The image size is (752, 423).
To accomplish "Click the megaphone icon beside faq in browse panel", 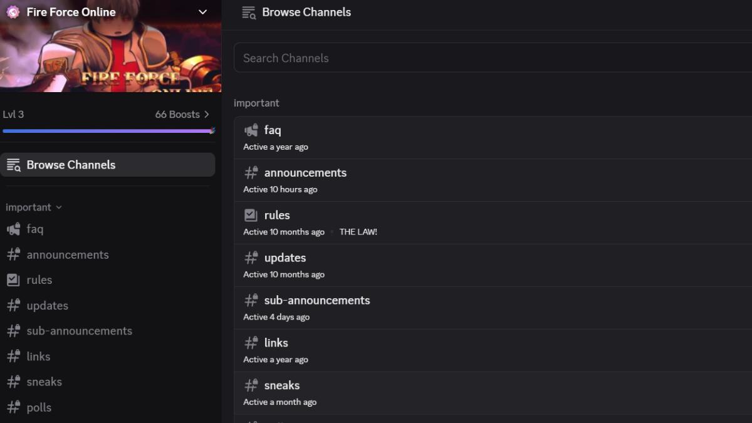I will click(x=250, y=130).
